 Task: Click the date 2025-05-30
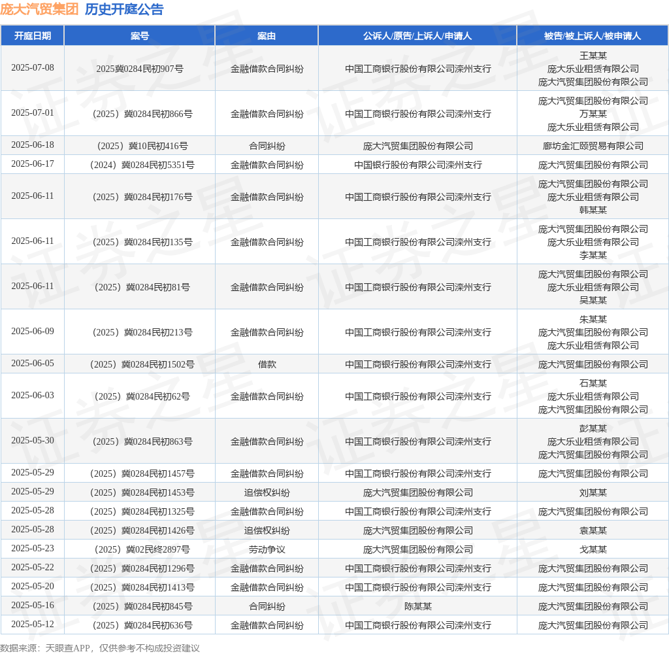pyautogui.click(x=33, y=440)
